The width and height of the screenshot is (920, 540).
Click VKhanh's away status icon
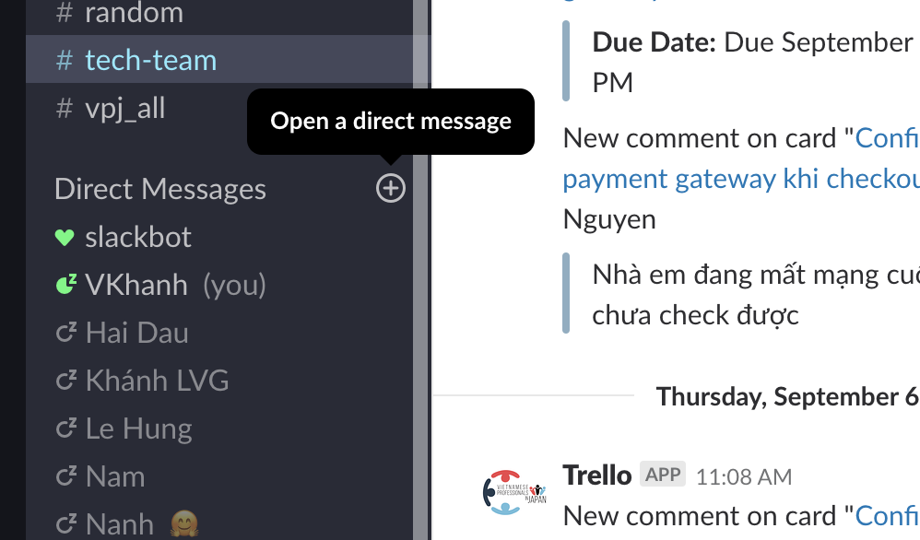[65, 286]
